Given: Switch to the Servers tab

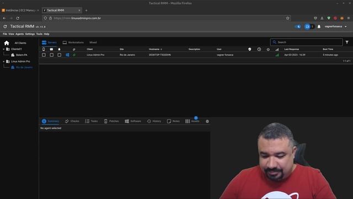Looking at the screenshot, I should click(49, 43).
